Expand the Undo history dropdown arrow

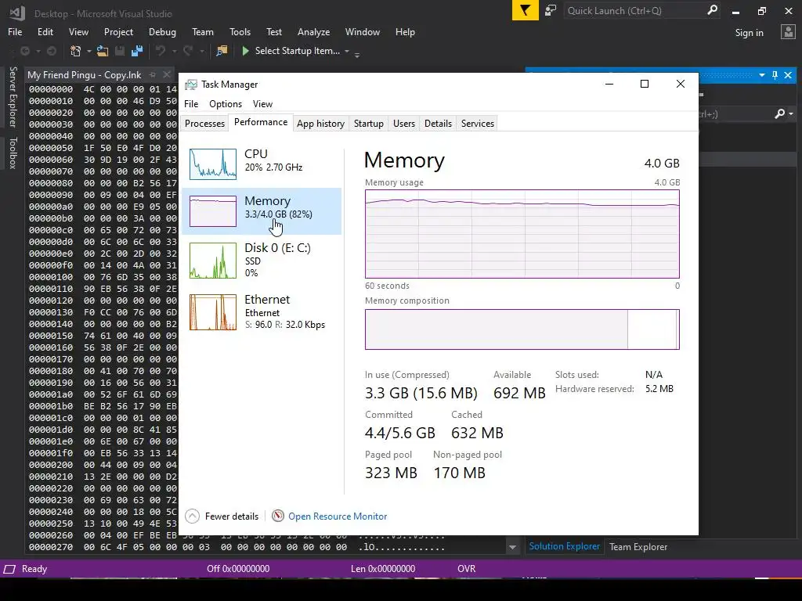[x=174, y=51]
